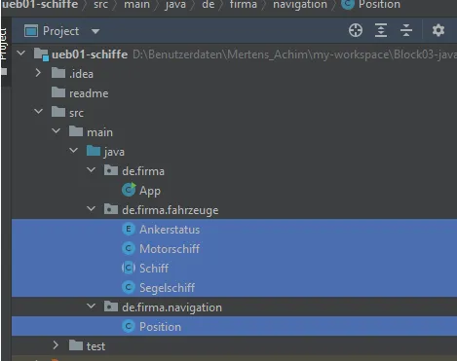Click the ueb01-schiffe breadcrumb in navigation bar
Viewport: 457px width, 361px height.
(40, 5)
